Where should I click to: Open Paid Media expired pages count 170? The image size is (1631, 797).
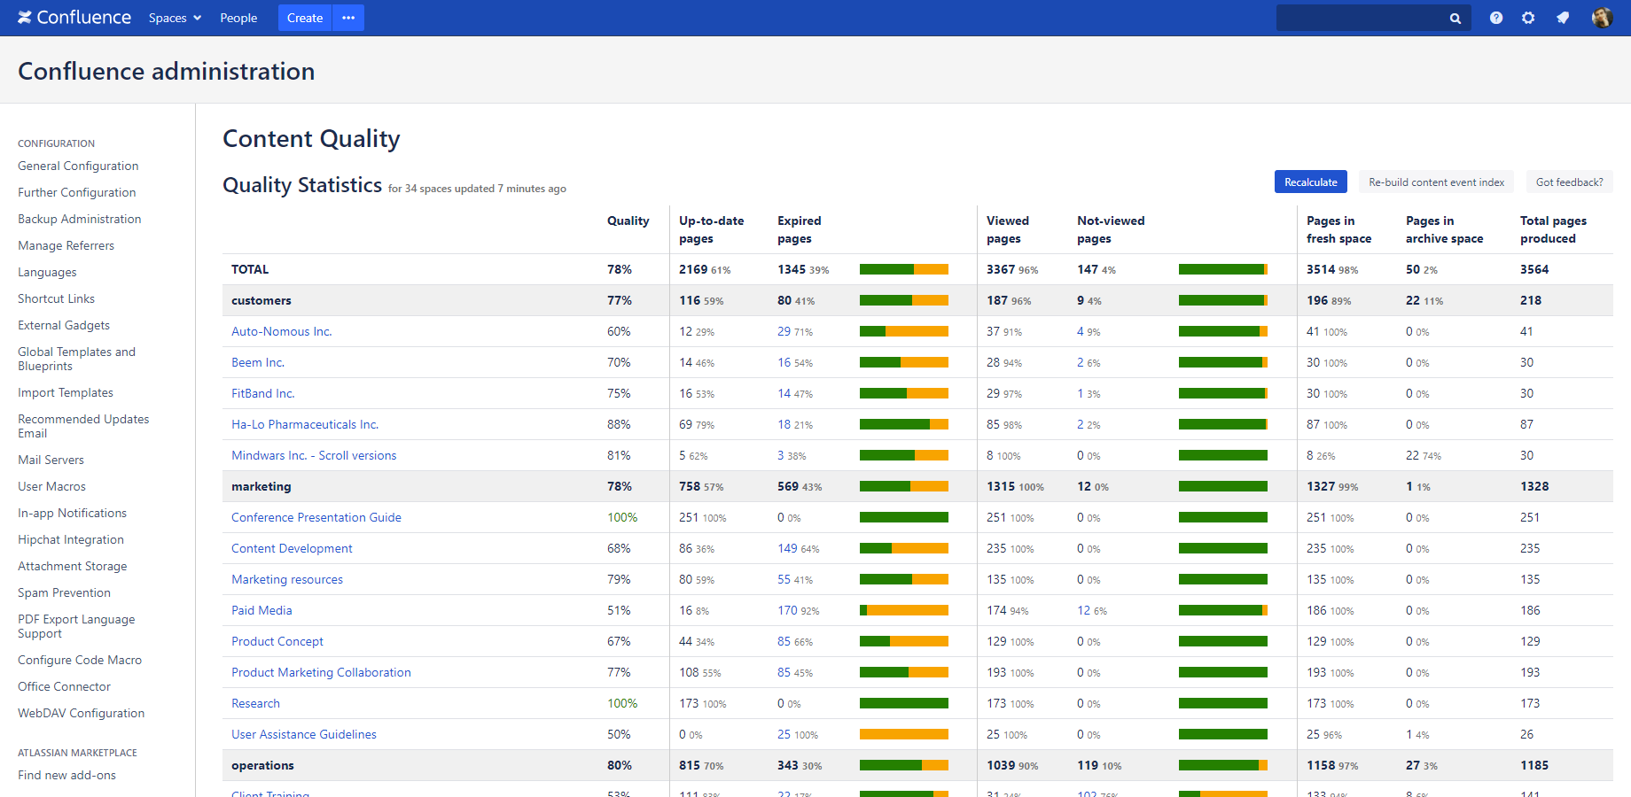pos(787,610)
